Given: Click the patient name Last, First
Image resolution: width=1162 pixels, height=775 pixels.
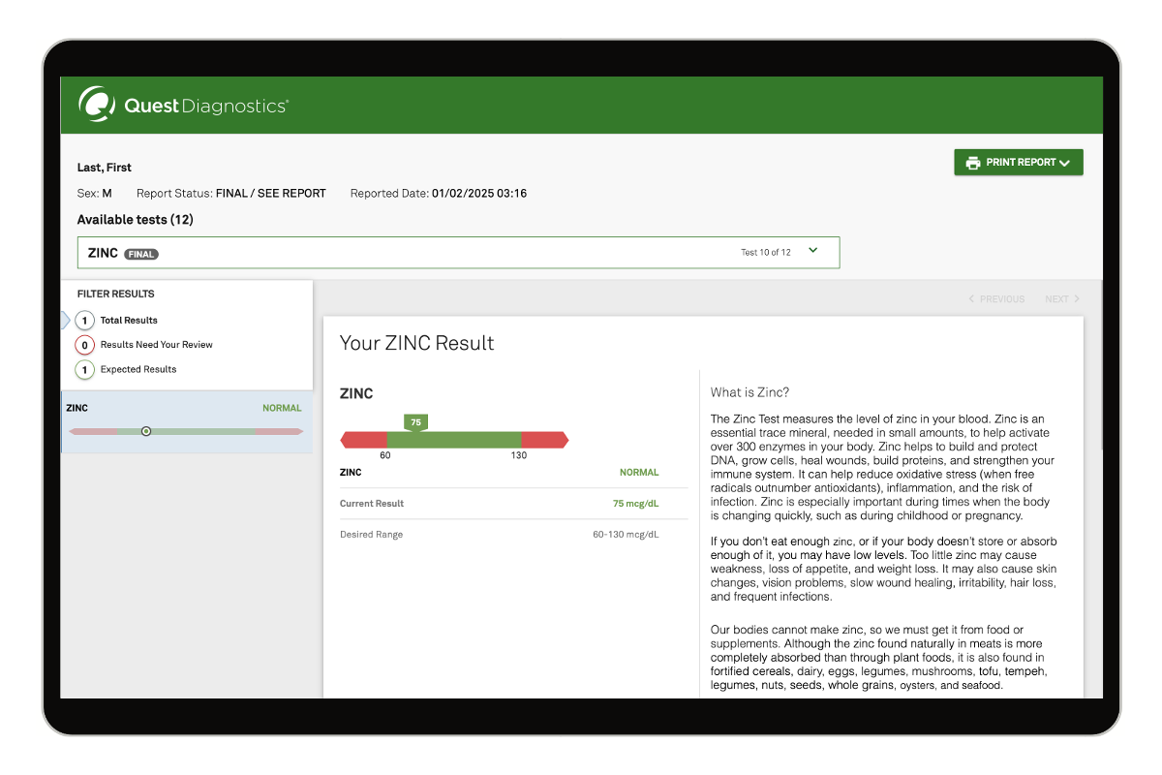Looking at the screenshot, I should pos(105,168).
